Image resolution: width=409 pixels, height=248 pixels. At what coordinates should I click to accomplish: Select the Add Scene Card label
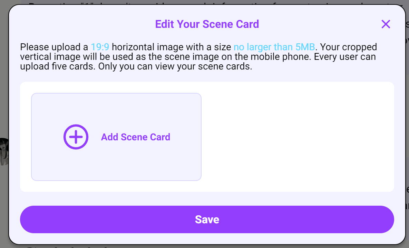pos(135,137)
